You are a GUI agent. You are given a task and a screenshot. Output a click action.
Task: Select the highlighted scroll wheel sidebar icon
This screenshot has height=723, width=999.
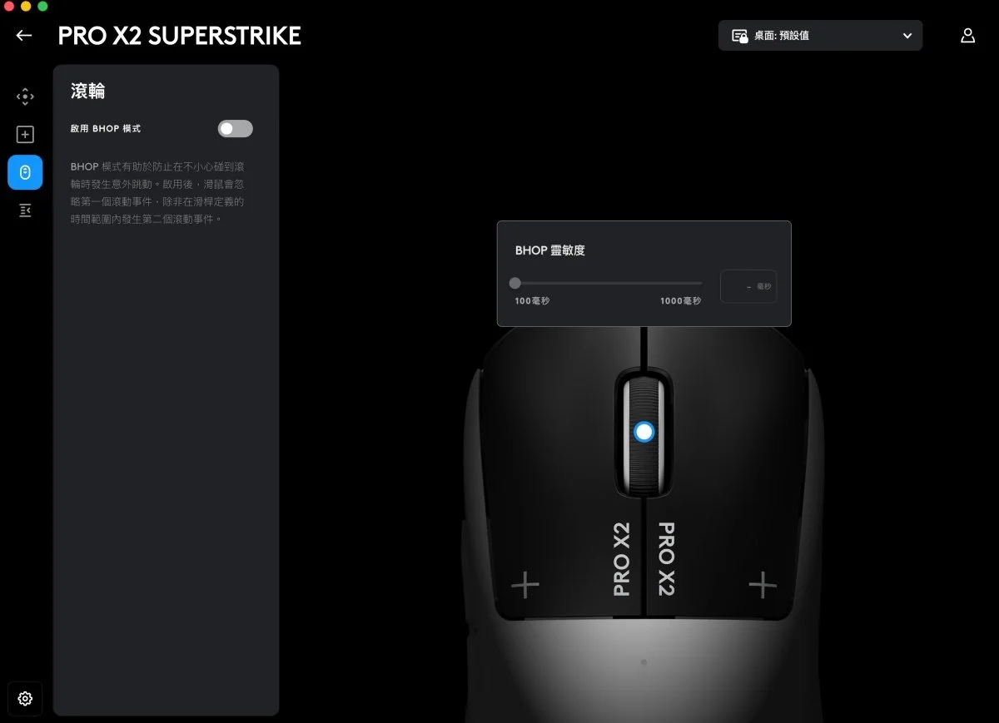coord(25,172)
